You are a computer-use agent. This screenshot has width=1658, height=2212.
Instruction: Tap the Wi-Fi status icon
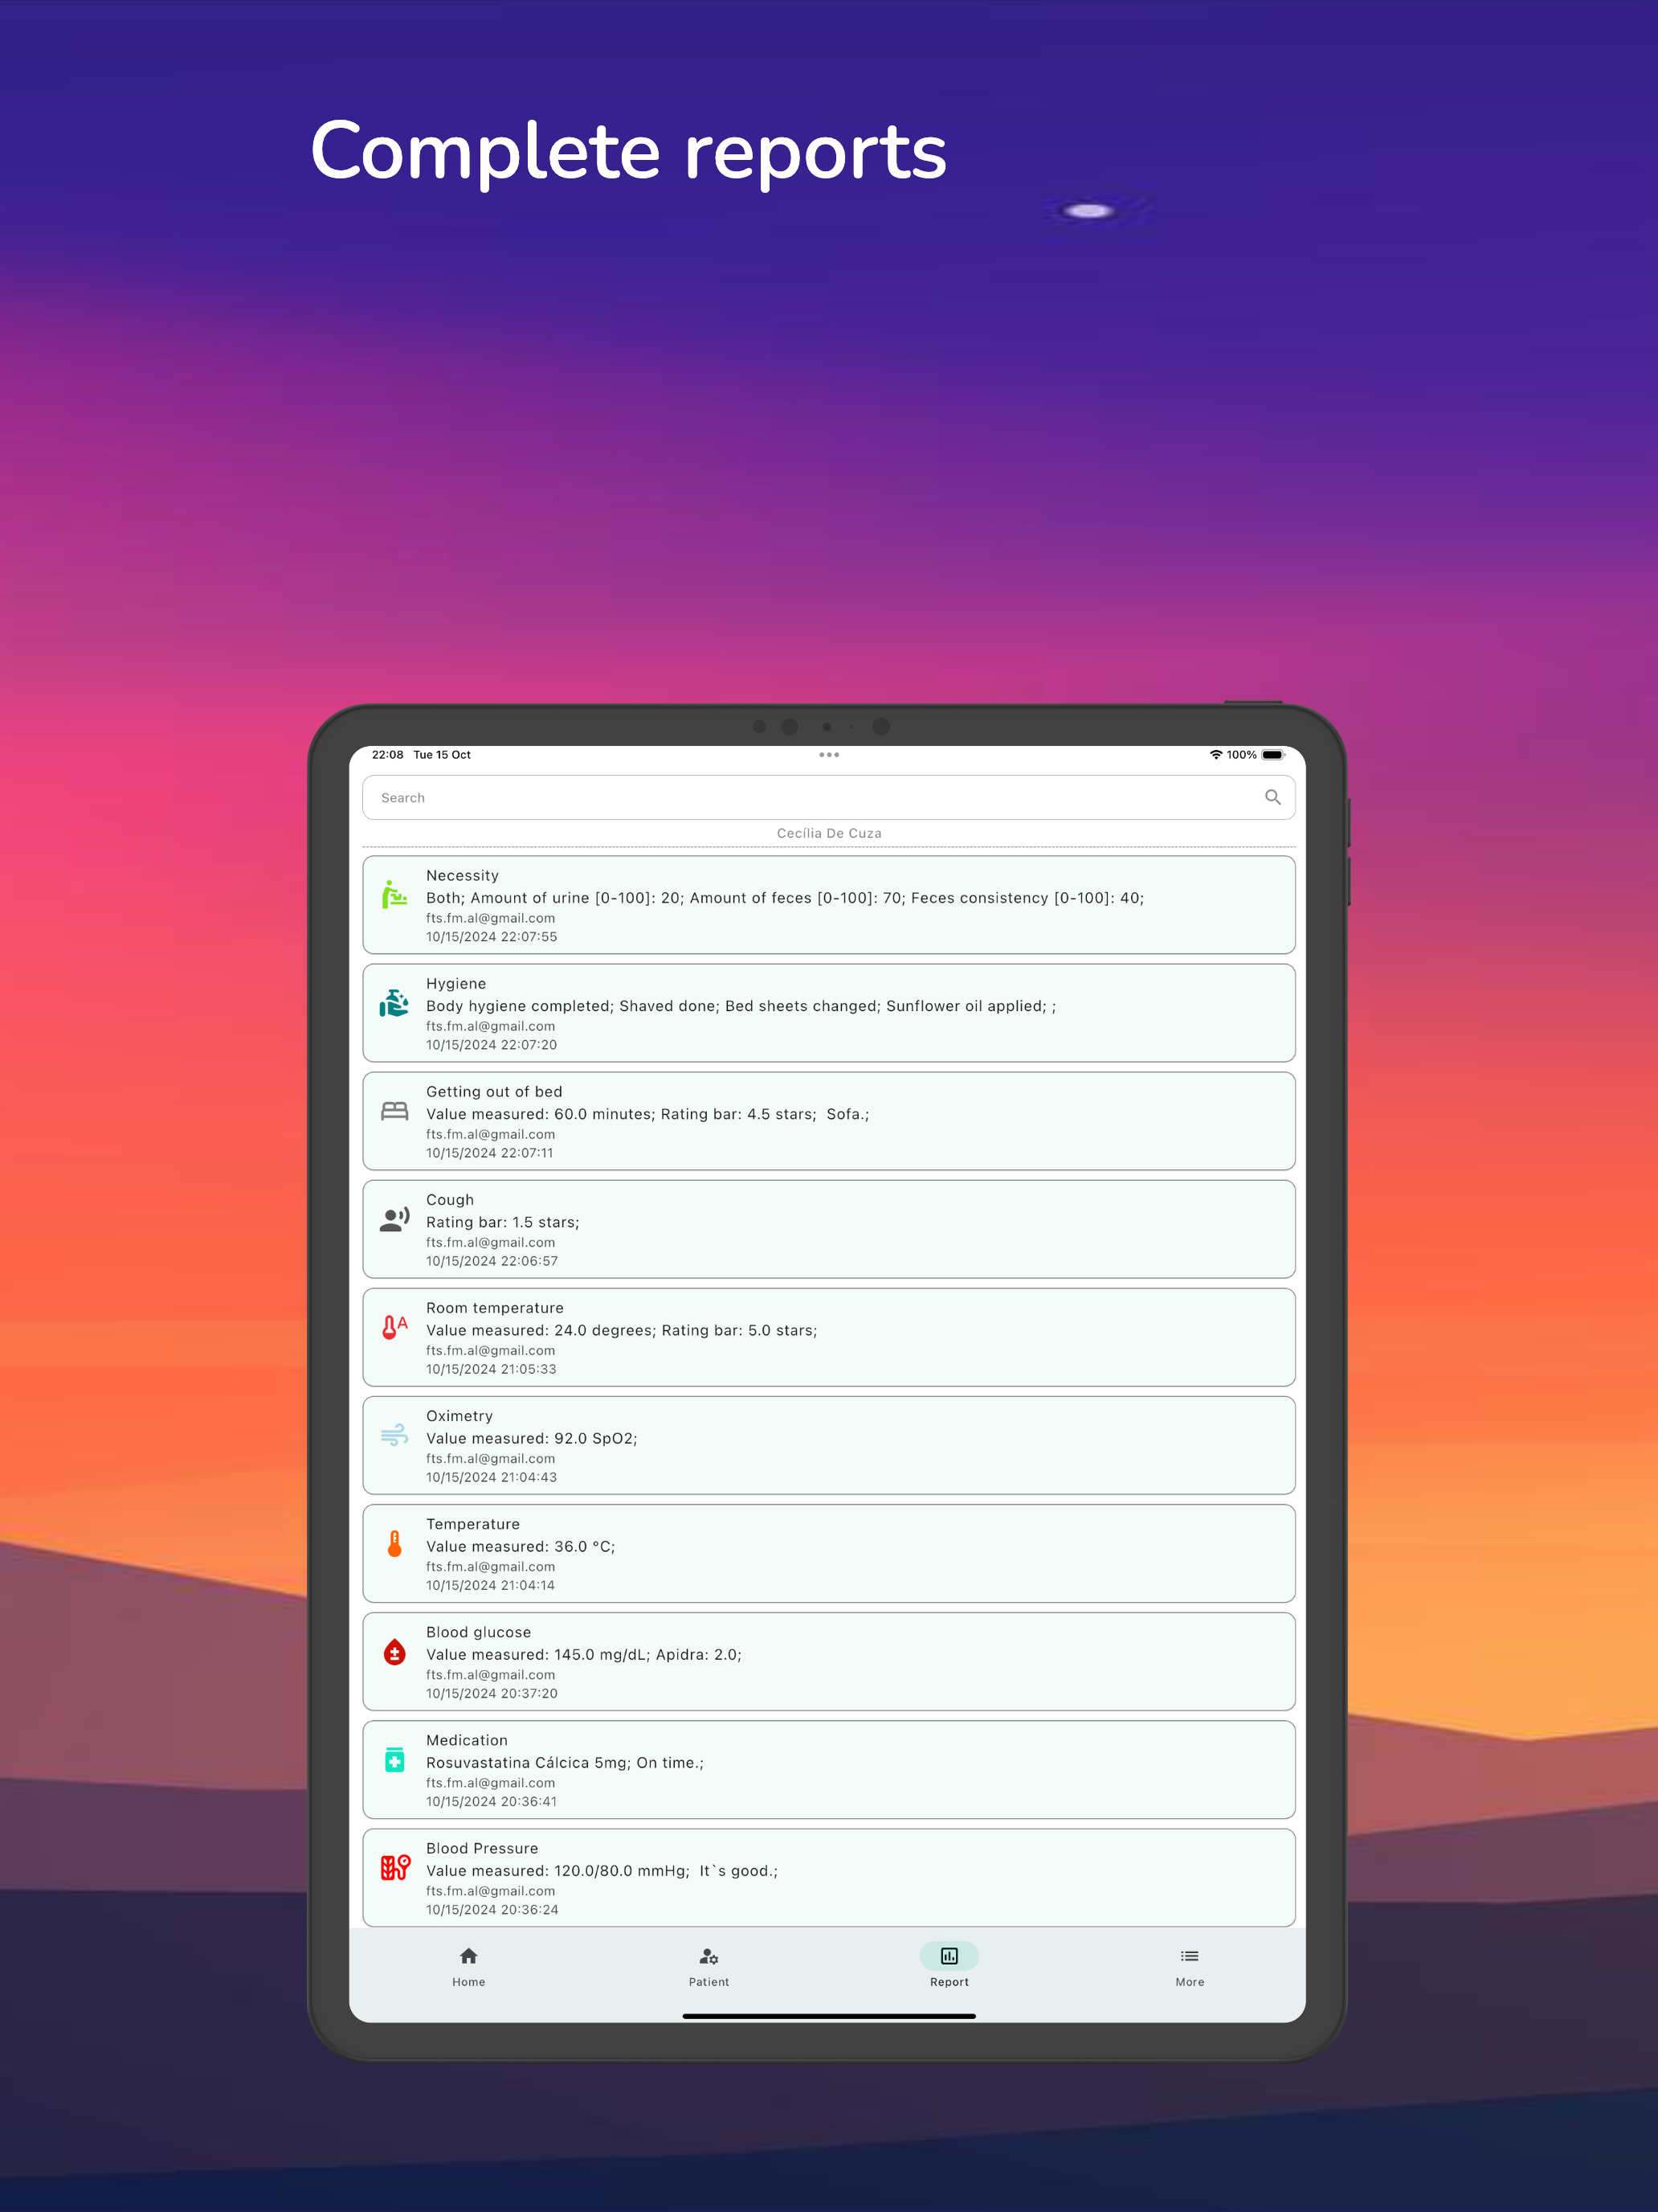click(x=1215, y=755)
